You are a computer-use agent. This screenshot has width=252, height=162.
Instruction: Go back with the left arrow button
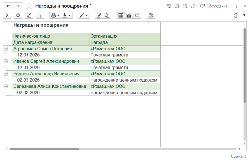(8, 6)
